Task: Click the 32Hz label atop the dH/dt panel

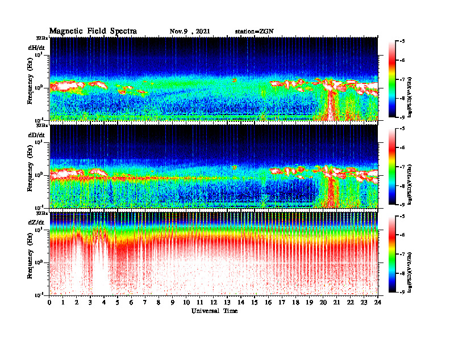Action: click(41, 38)
